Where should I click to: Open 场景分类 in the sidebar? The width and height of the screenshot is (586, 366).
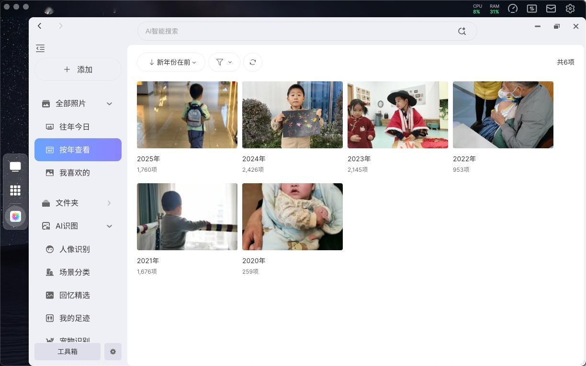[78, 272]
